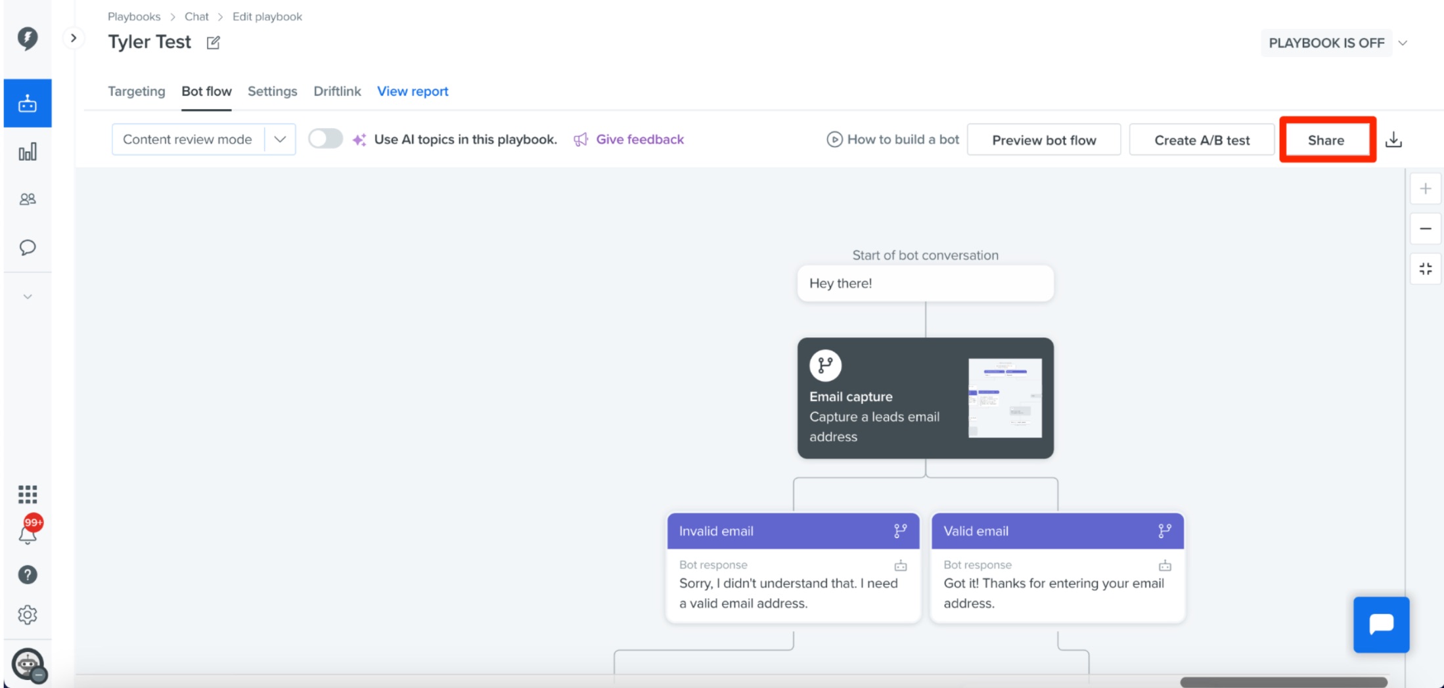Viewport: 1444px width, 688px height.
Task: Download the bot flow with download icon
Action: click(x=1393, y=140)
